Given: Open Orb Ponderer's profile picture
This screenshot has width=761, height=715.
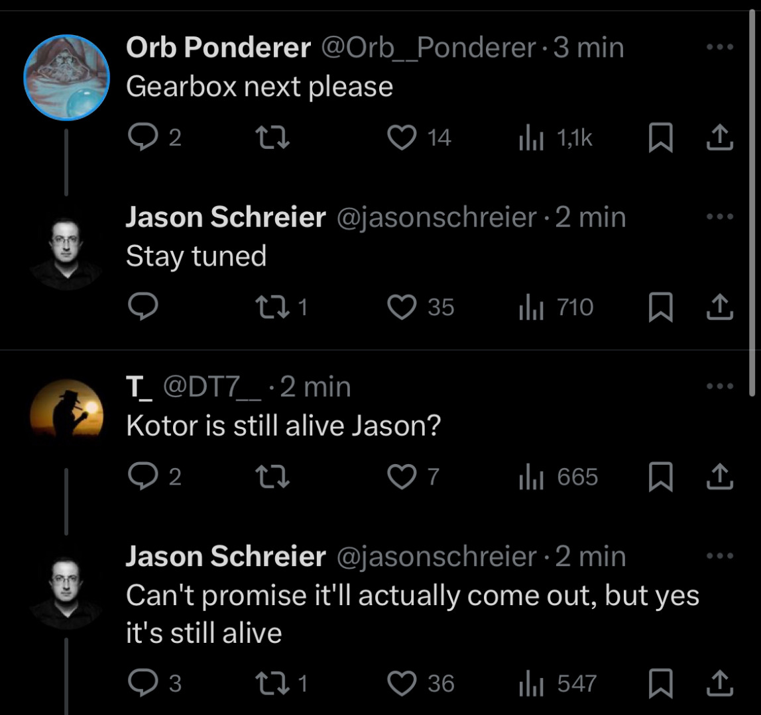Looking at the screenshot, I should [x=66, y=78].
